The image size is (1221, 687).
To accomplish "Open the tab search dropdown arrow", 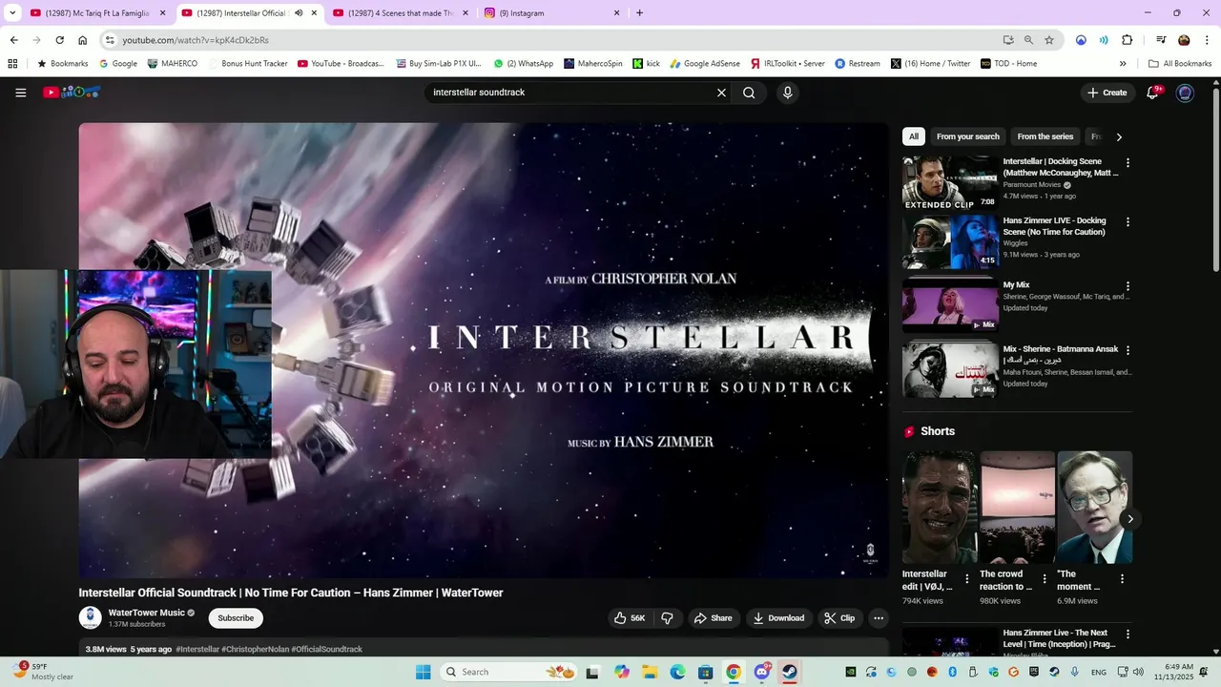I will [x=12, y=13].
